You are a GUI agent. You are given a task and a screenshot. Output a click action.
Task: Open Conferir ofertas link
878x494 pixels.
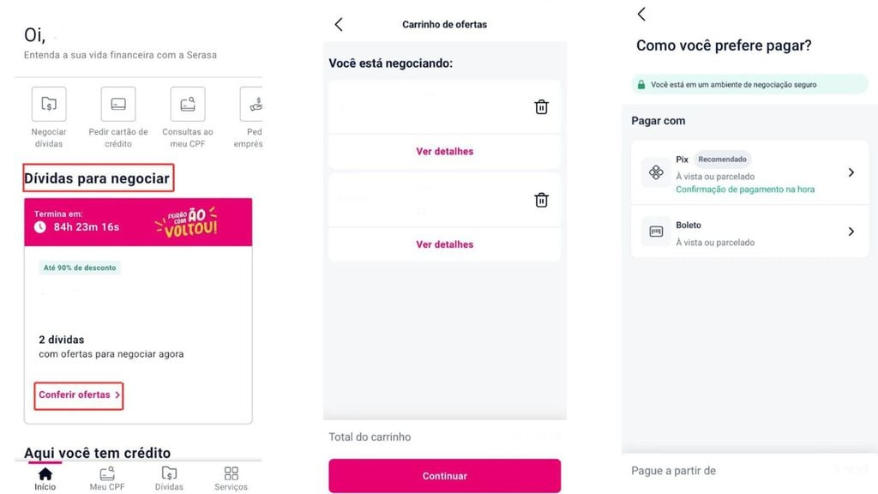pos(80,395)
